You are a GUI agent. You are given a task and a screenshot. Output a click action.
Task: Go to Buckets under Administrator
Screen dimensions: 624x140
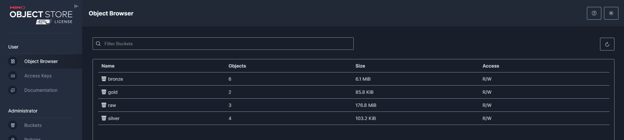(33, 125)
